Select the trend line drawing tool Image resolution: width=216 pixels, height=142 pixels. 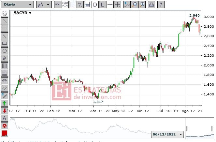5,21
